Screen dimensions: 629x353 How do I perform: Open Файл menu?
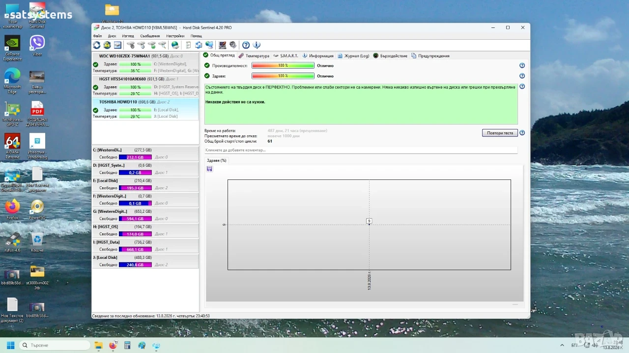97,36
